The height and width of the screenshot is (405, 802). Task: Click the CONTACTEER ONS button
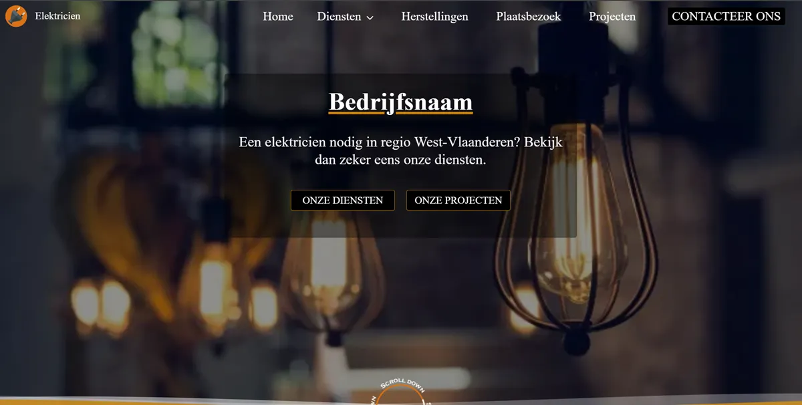click(x=726, y=17)
